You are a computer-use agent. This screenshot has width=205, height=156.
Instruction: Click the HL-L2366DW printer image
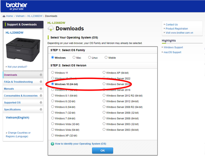(x=23, y=49)
